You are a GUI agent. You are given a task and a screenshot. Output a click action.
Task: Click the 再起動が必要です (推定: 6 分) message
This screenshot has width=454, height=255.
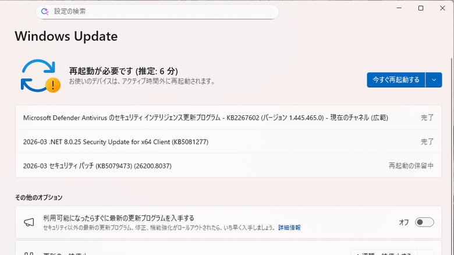click(123, 71)
